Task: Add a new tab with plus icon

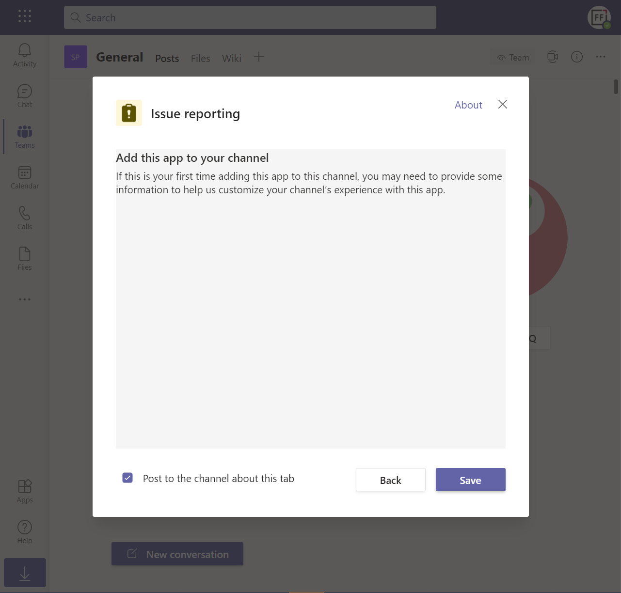Action: coord(259,57)
